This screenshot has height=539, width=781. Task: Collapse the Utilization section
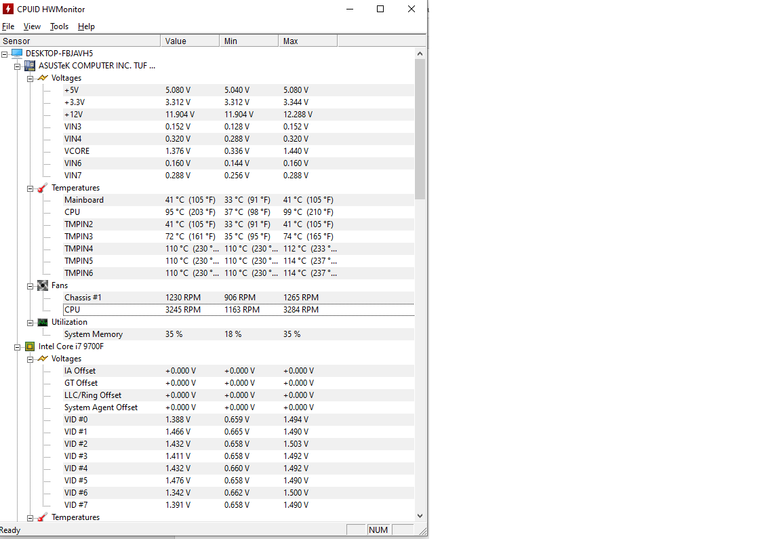pos(31,323)
